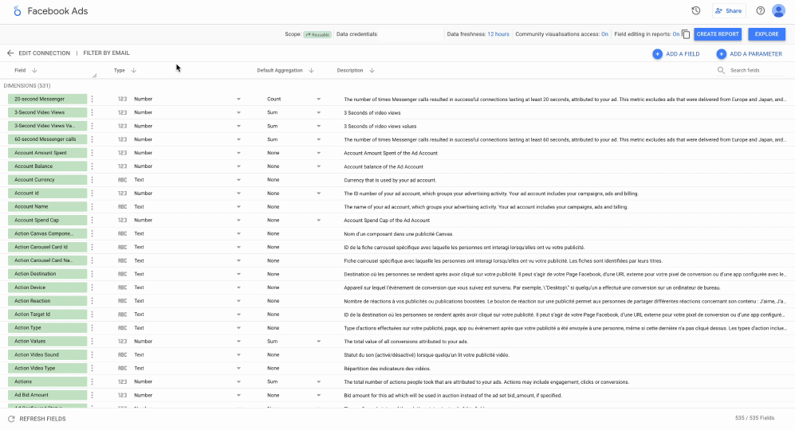
Task: Click the Reusable scope badge
Action: pos(317,34)
